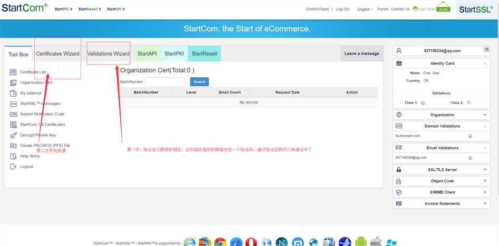This screenshot has width=499, height=246.
Task: Click the Object Code icon
Action: [398, 181]
